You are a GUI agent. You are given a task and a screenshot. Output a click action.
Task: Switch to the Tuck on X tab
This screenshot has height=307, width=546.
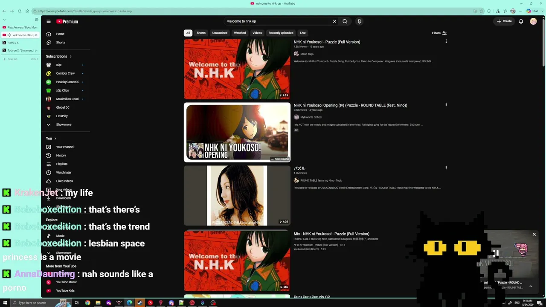pyautogui.click(x=20, y=50)
